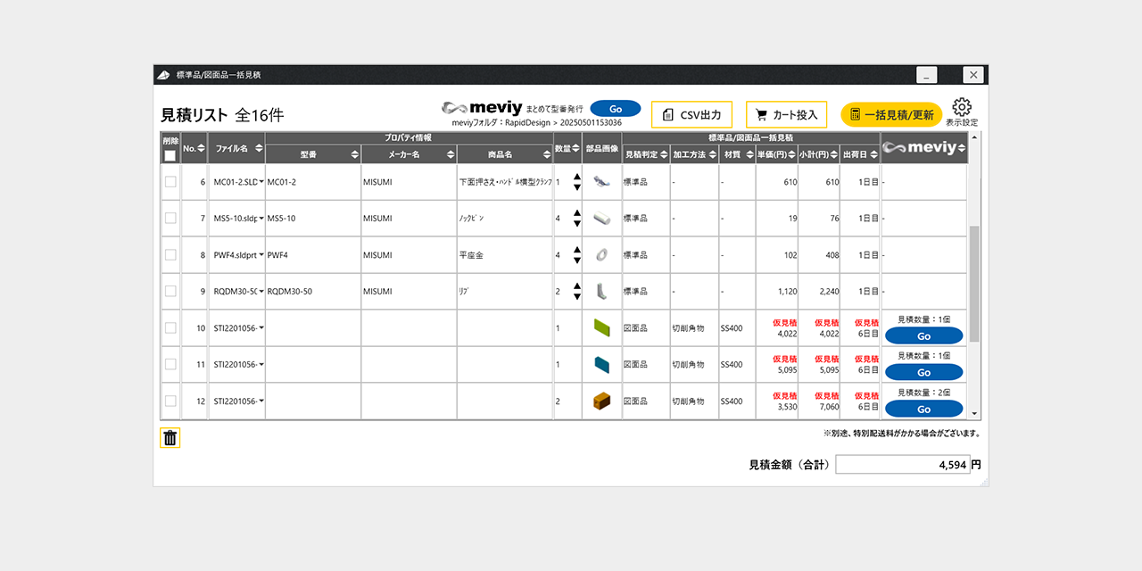Click the CSV出力 button
1142x571 pixels.
coord(691,114)
